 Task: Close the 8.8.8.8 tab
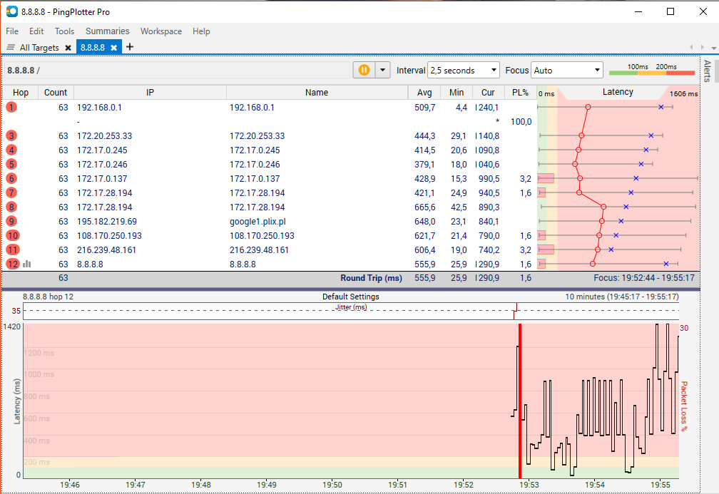pyautogui.click(x=113, y=48)
